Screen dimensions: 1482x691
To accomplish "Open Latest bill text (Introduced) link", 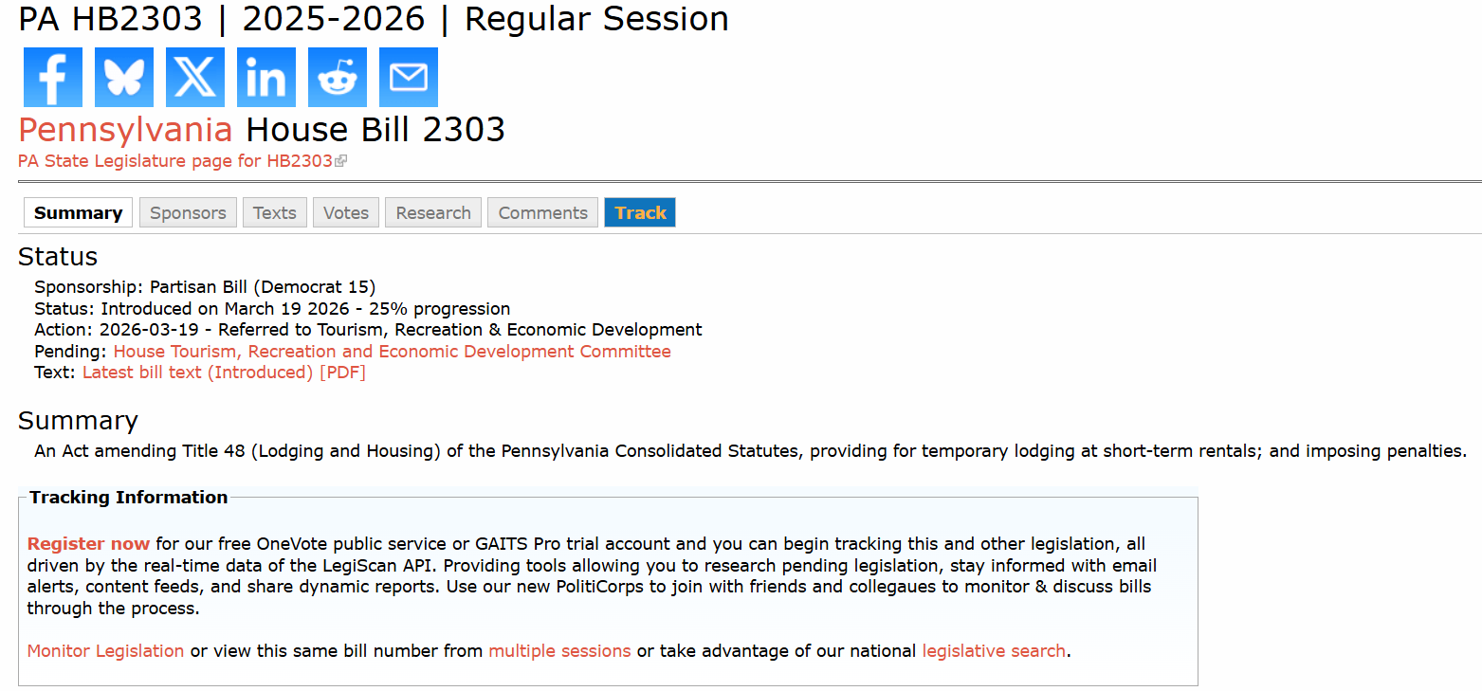I will (197, 373).
